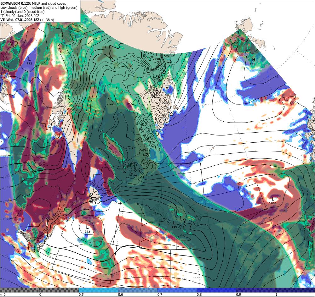
Task: Click the 990 isobar label
Action: pyautogui.click(x=5, y=103)
